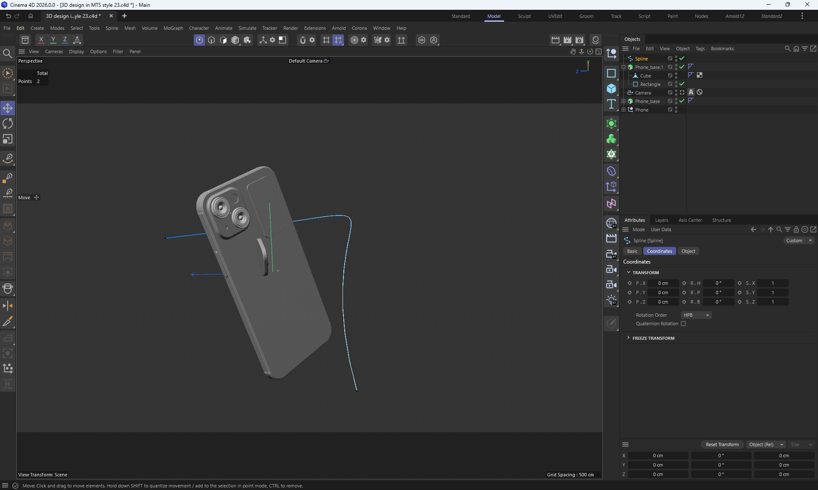Toggle X axis lock button
The image size is (818, 490).
tap(41, 40)
